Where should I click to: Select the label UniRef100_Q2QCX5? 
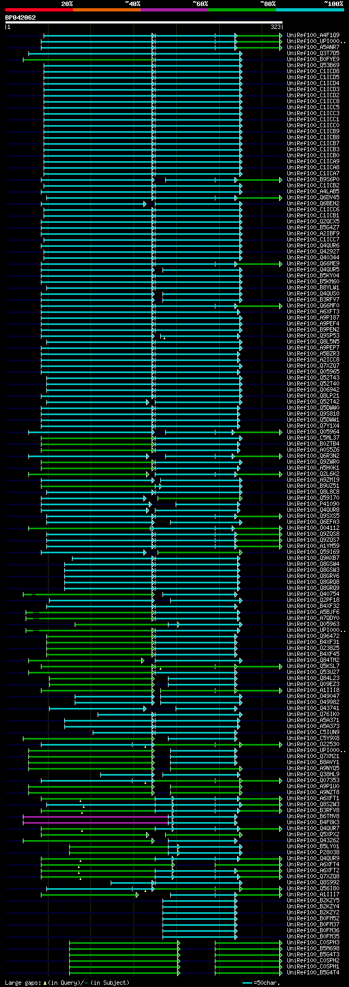click(x=313, y=222)
